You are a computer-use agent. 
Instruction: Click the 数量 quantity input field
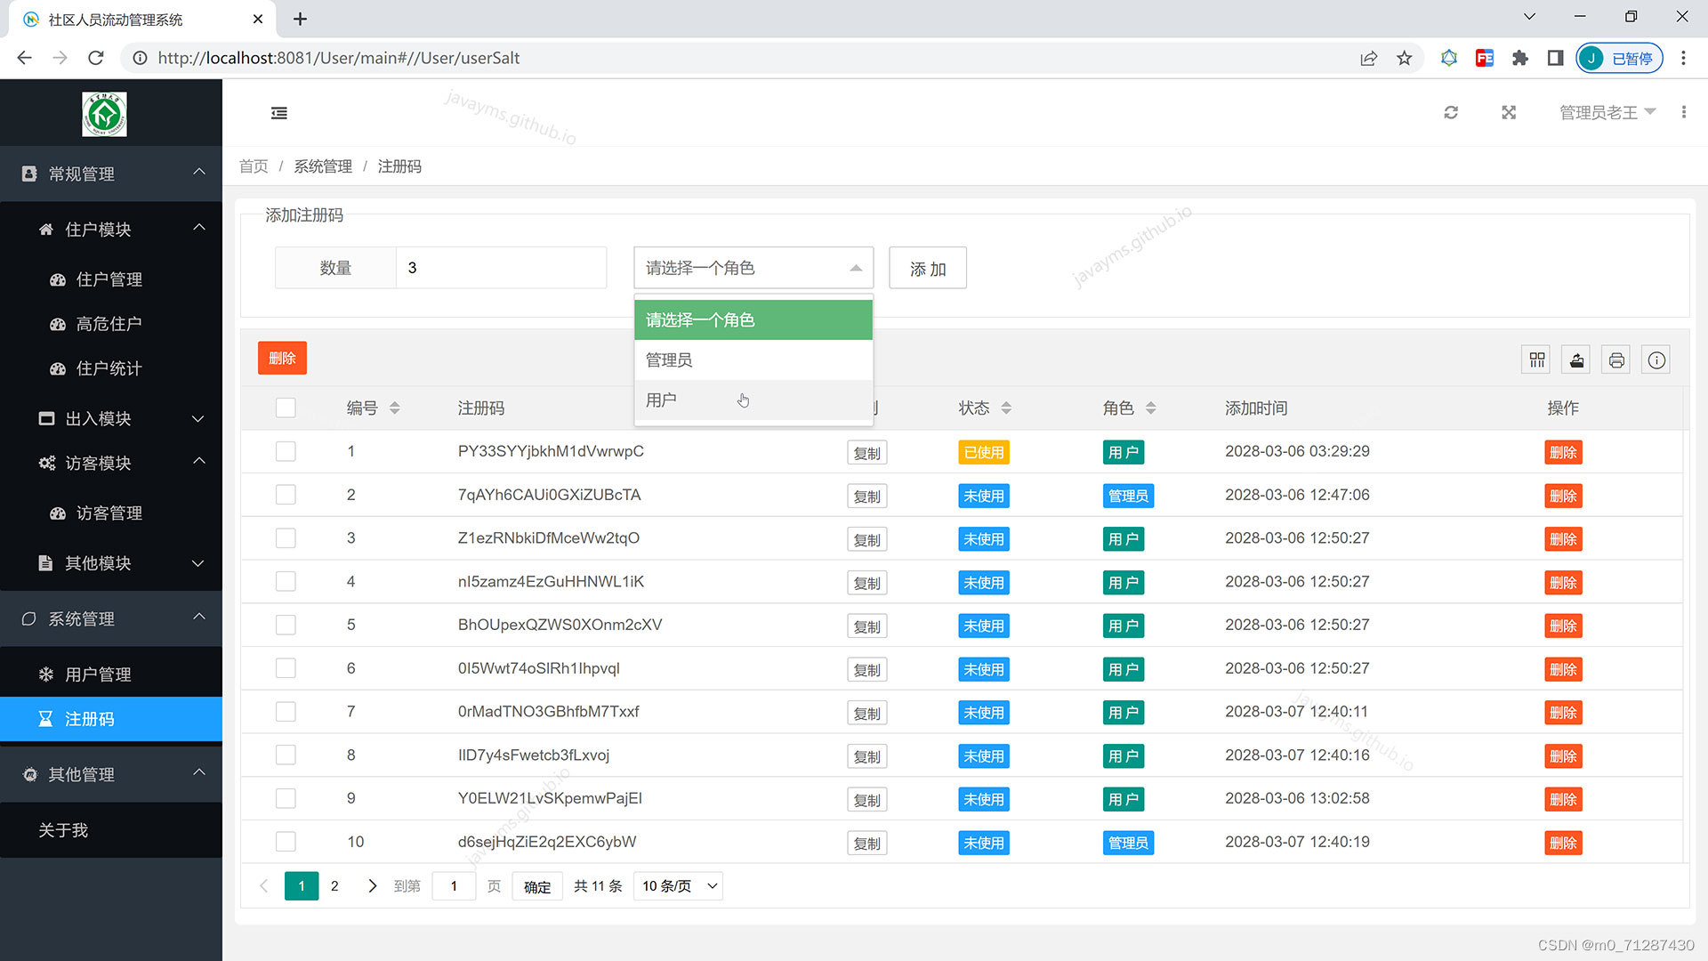[501, 268]
